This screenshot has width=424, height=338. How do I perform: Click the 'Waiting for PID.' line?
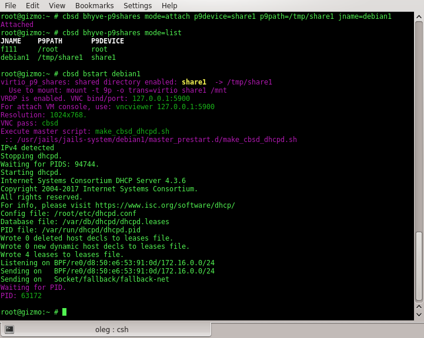click(34, 288)
